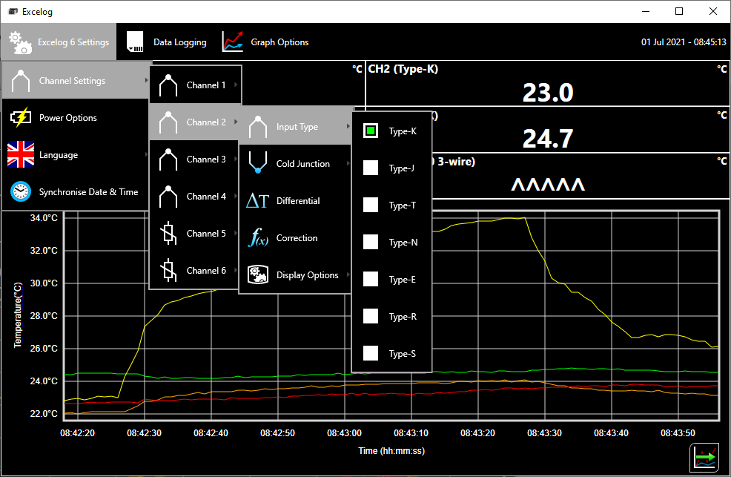Click the graph export icon at bottom right
The height and width of the screenshot is (477, 731).
point(704,458)
